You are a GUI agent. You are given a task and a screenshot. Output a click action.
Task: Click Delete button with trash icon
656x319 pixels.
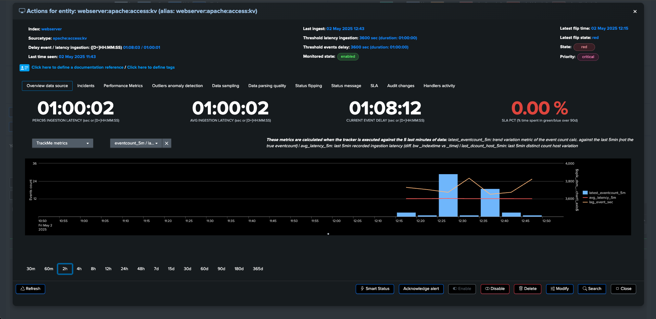pyautogui.click(x=528, y=289)
